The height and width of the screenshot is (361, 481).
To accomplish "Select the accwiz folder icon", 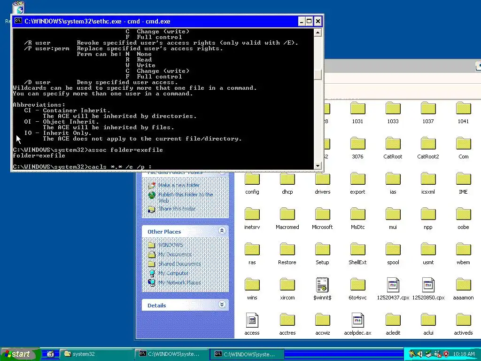I will point(323,321).
